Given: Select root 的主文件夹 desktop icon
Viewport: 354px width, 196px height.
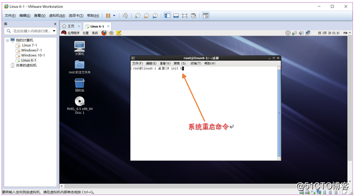Looking at the screenshot, I should coord(79,67).
